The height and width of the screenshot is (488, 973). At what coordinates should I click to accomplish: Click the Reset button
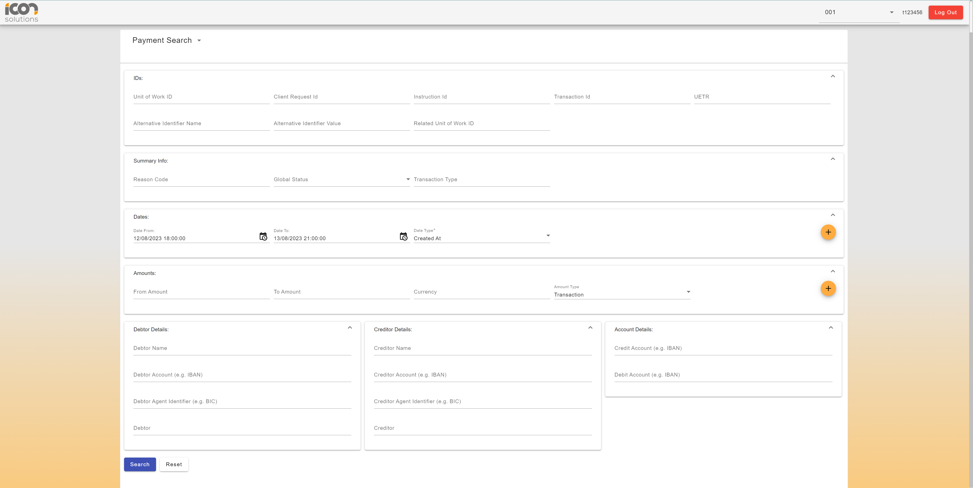(174, 464)
